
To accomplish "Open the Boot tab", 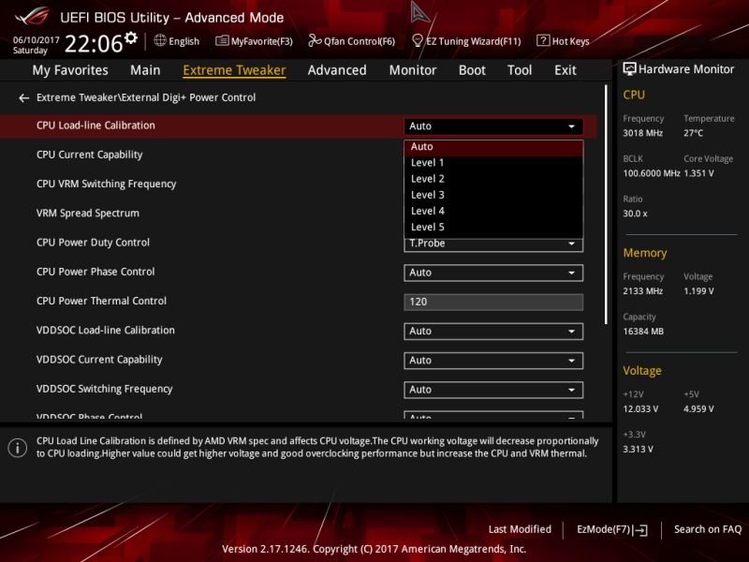I will (472, 70).
